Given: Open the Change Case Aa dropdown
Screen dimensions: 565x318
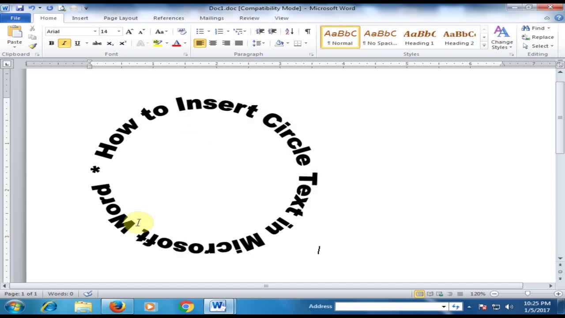Looking at the screenshot, I should 161,31.
